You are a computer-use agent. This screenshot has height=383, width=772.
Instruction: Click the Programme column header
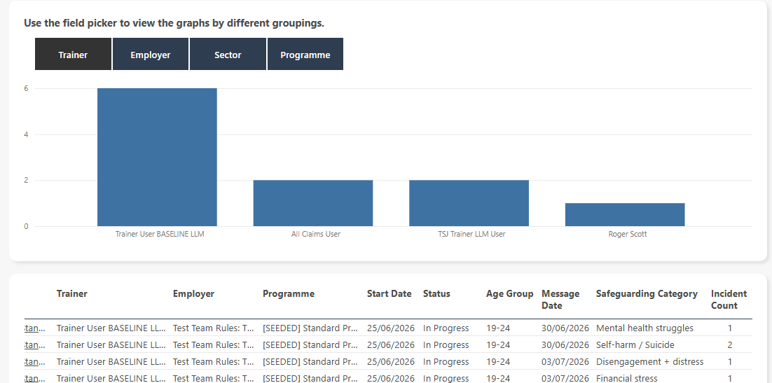tap(289, 294)
